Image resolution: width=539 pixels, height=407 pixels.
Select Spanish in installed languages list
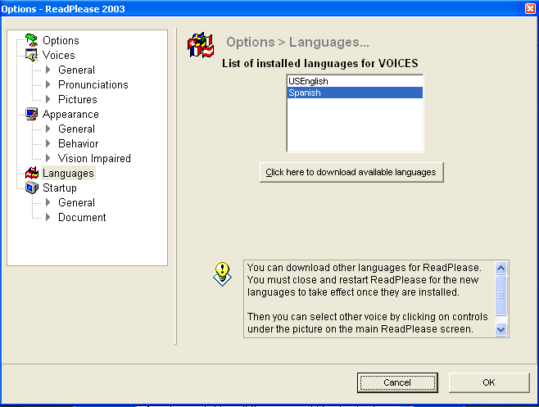(355, 93)
